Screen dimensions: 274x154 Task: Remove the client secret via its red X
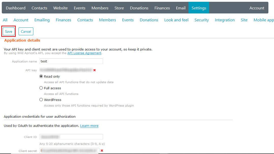click(x=102, y=150)
